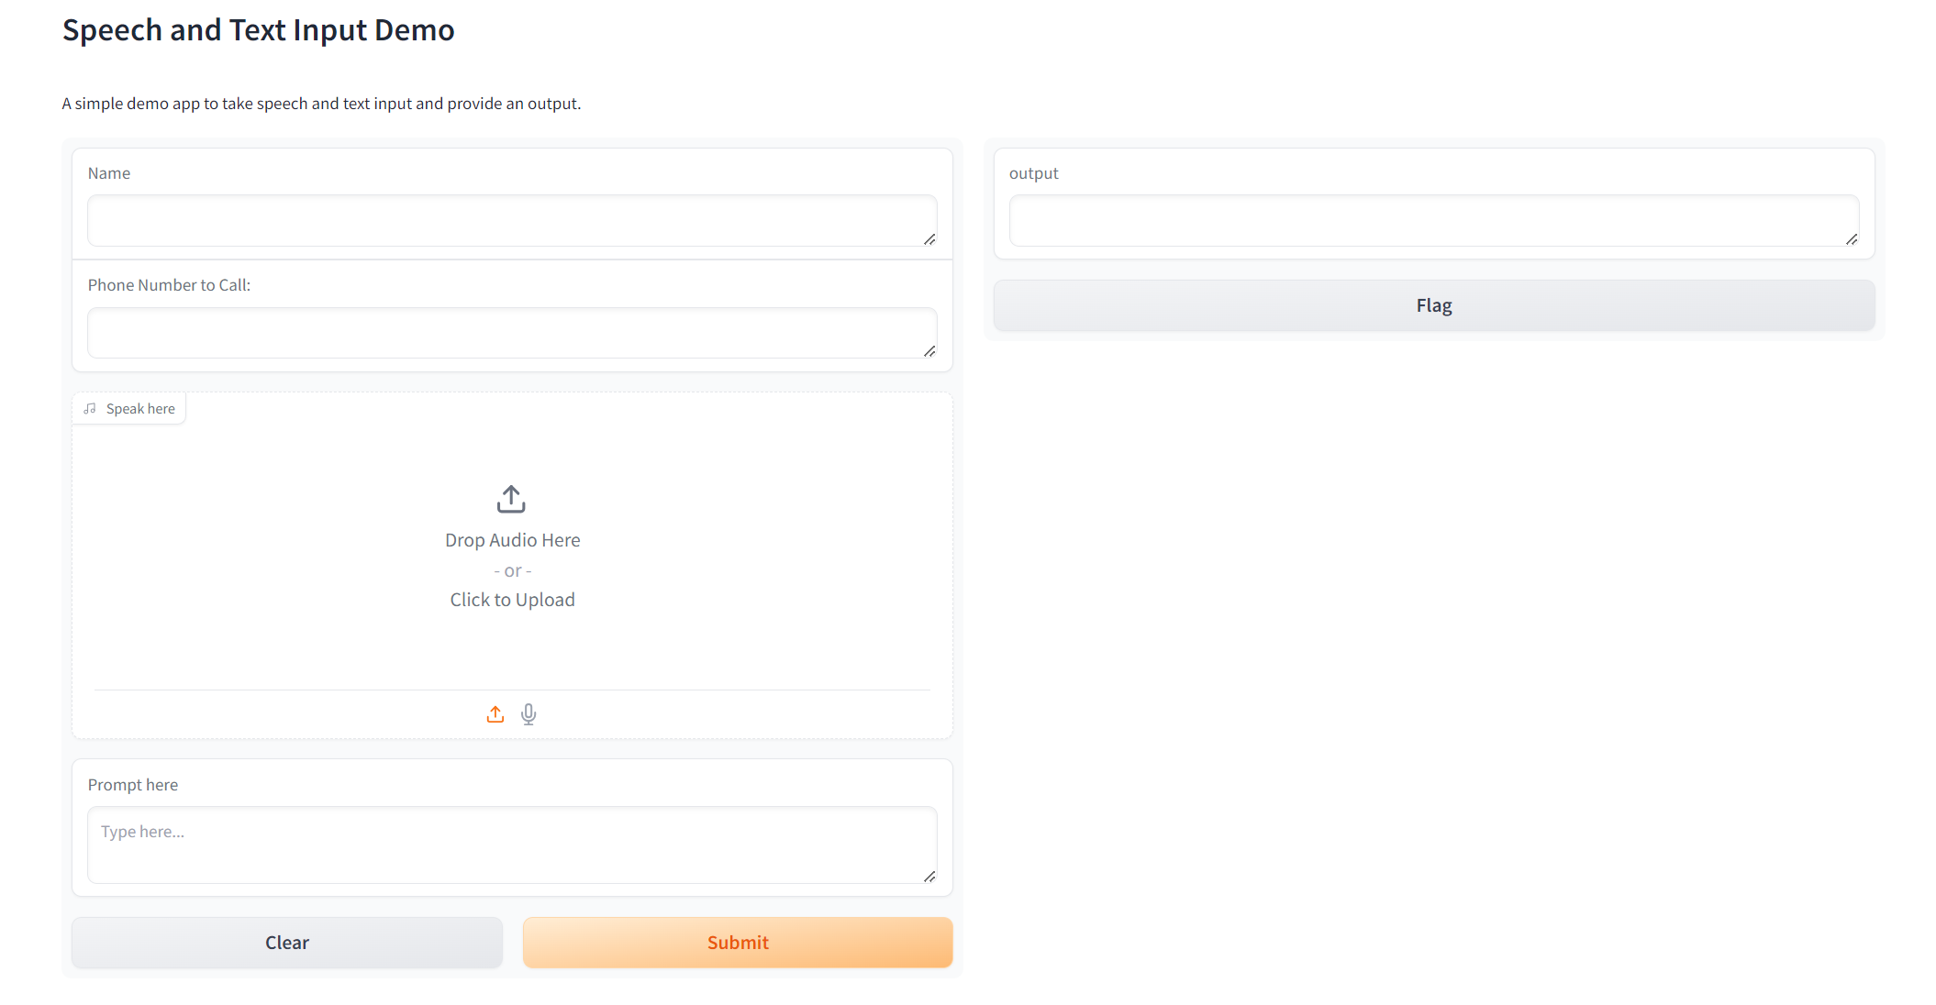Click the large upload arrow icon
This screenshot has height=1005, width=1936.
coord(511,499)
